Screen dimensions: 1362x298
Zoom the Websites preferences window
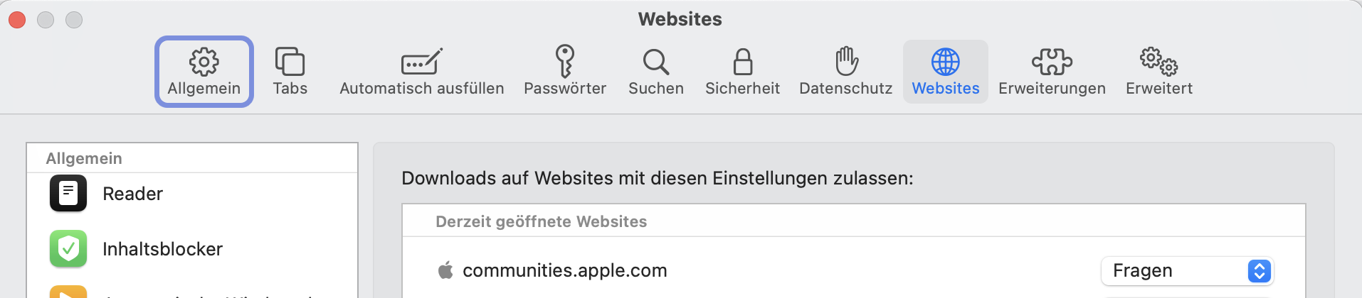tap(74, 20)
